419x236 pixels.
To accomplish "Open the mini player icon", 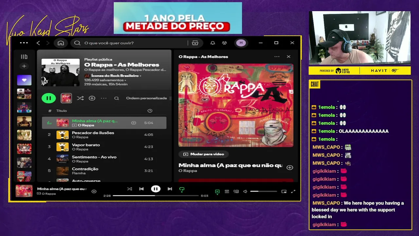I will point(284,191).
